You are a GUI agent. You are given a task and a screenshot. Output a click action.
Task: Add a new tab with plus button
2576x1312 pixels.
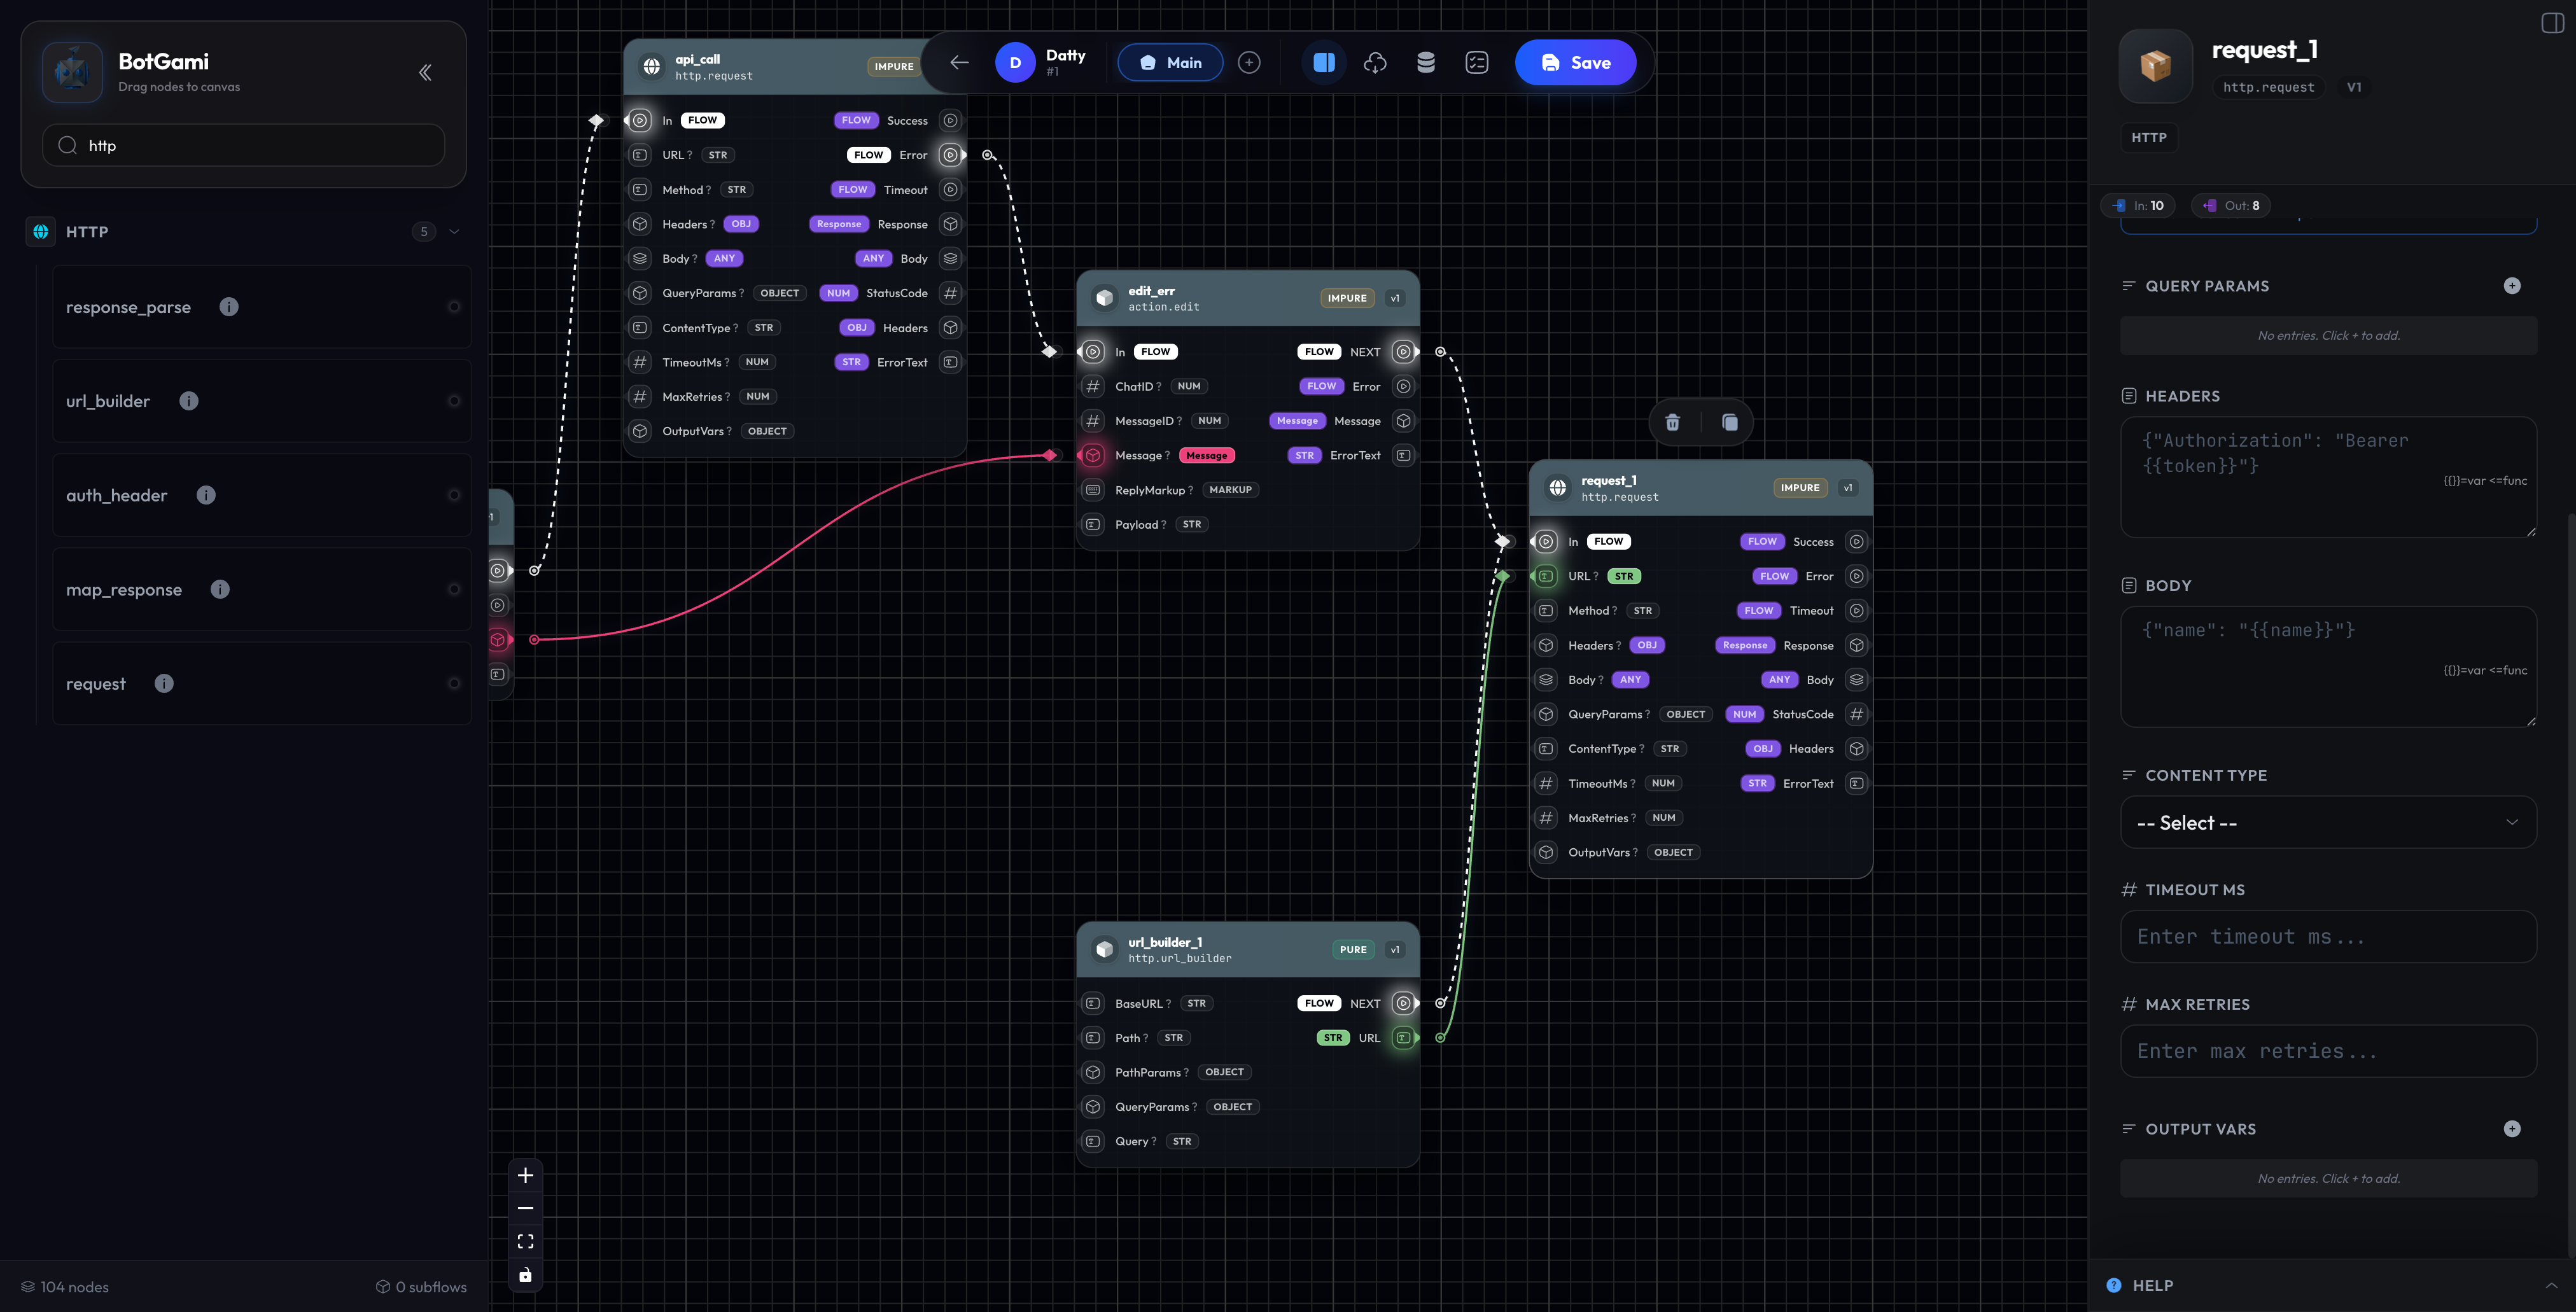click(1248, 63)
